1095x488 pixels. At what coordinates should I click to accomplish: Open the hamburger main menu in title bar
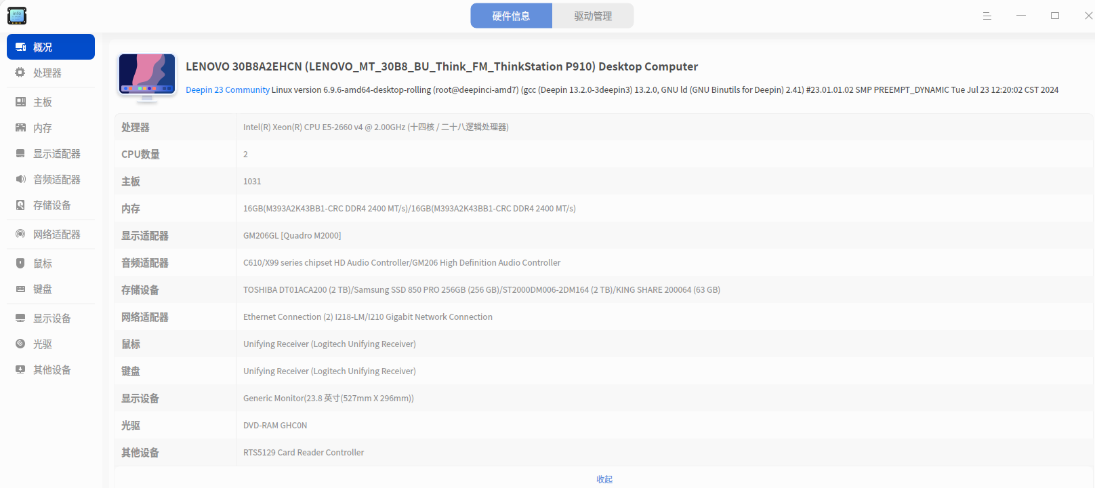(x=987, y=16)
